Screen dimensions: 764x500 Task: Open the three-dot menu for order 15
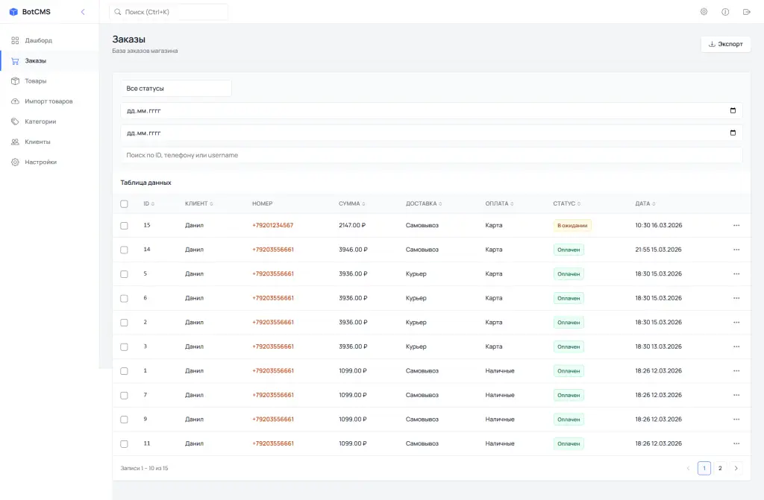tap(736, 225)
